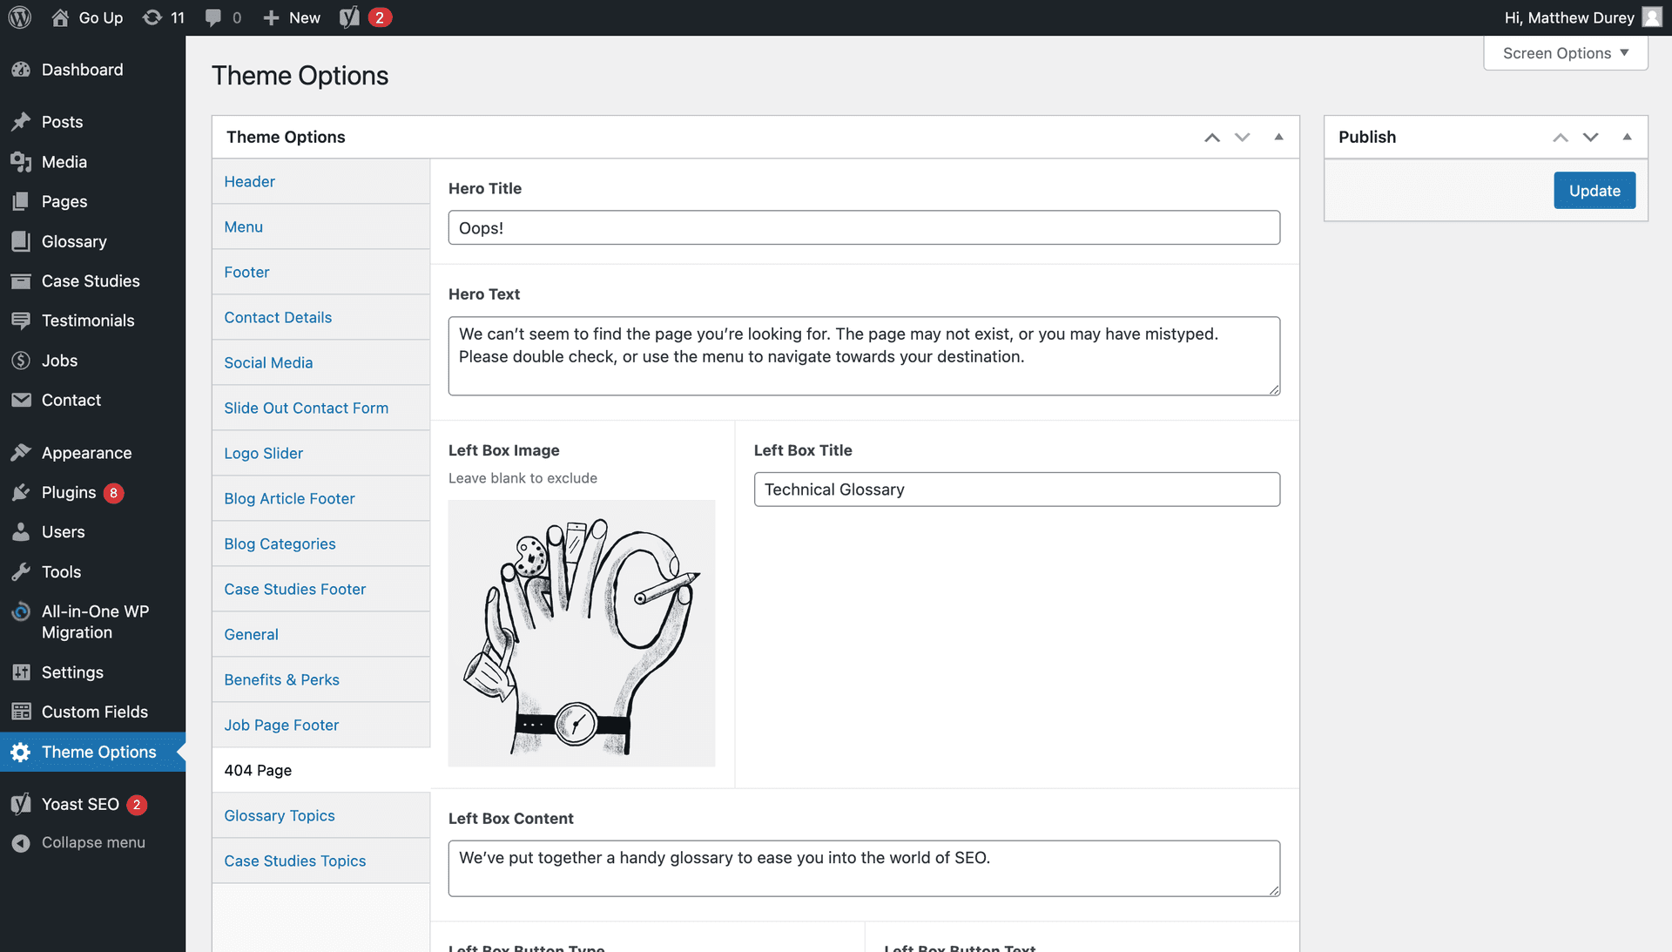
Task: Expand the Screen Options dropdown
Action: tap(1565, 53)
